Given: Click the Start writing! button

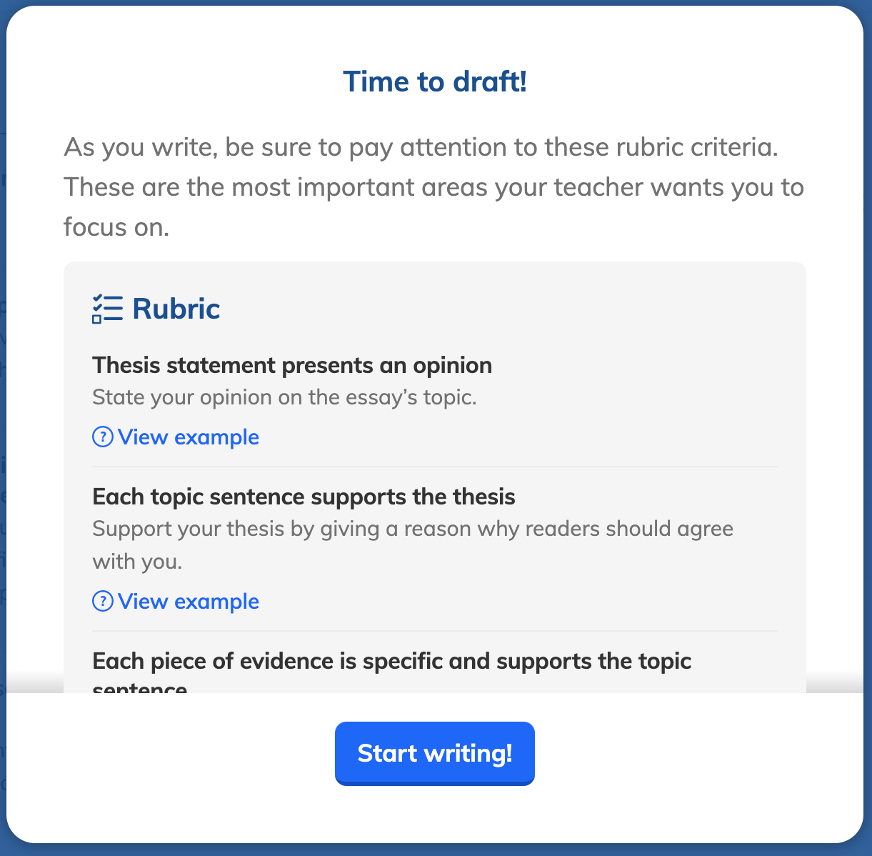Looking at the screenshot, I should [434, 753].
